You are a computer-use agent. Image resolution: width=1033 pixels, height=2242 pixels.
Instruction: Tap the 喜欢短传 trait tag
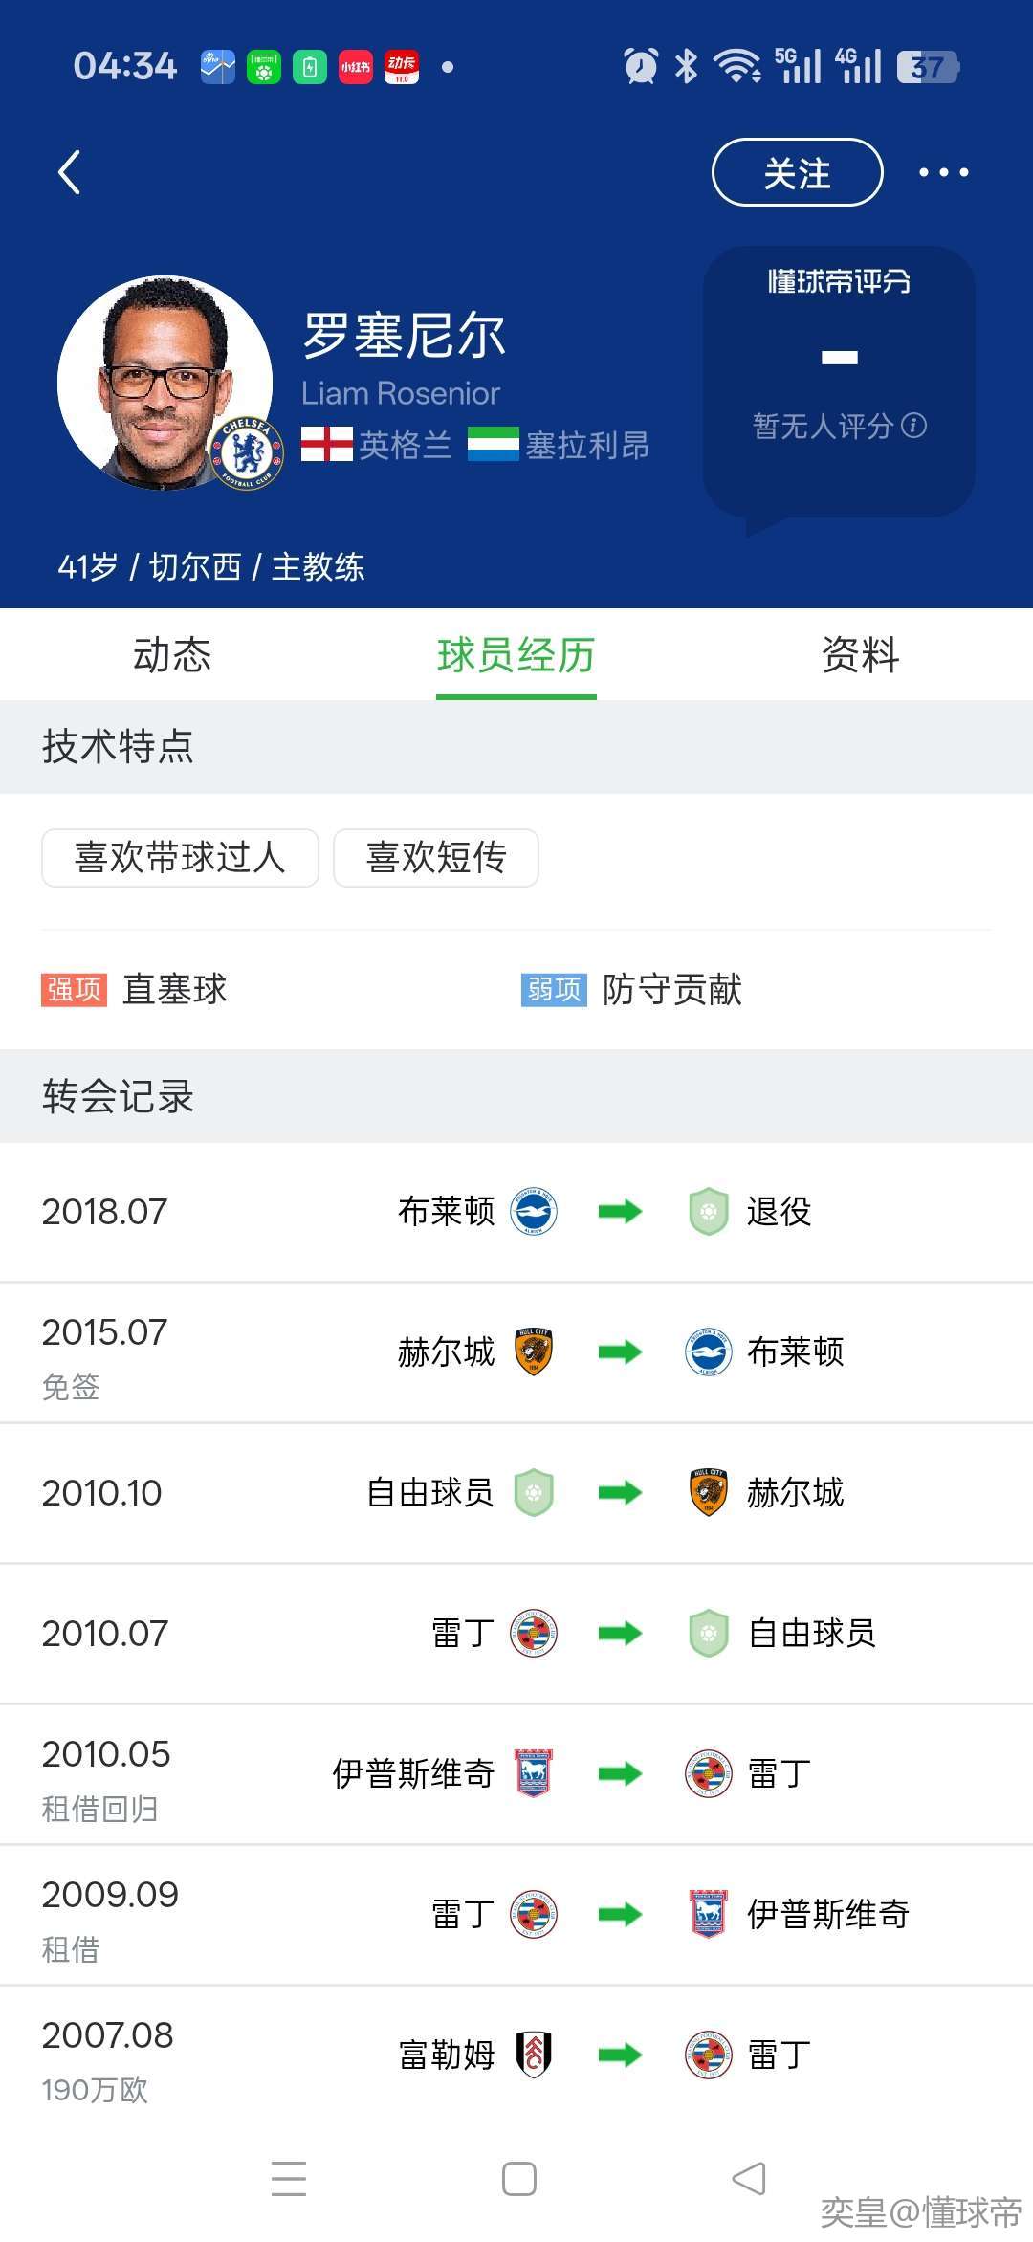click(436, 858)
